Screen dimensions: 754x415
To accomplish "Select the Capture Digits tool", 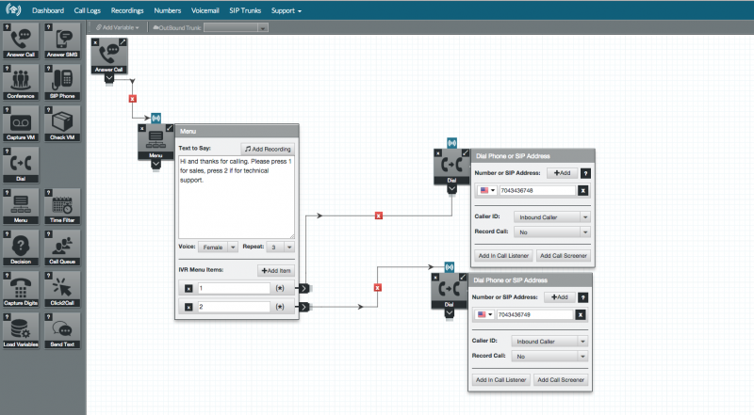I will 21,290.
